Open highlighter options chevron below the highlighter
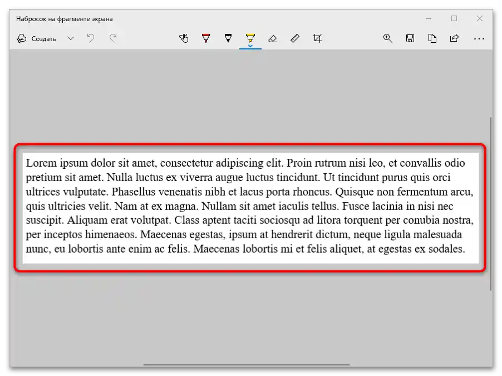 (250, 46)
